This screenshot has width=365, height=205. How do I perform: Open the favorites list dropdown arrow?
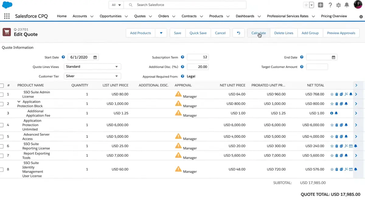click(311, 5)
